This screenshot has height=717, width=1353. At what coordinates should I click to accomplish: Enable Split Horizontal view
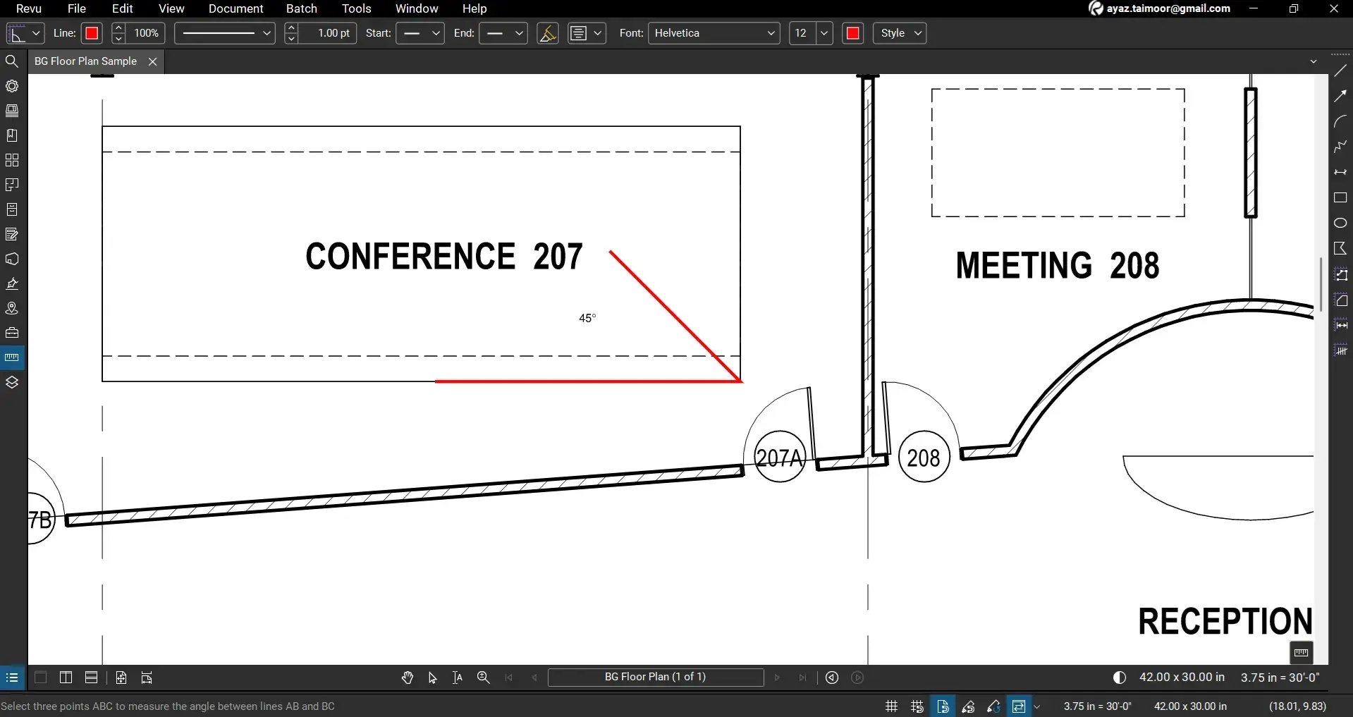tap(91, 678)
